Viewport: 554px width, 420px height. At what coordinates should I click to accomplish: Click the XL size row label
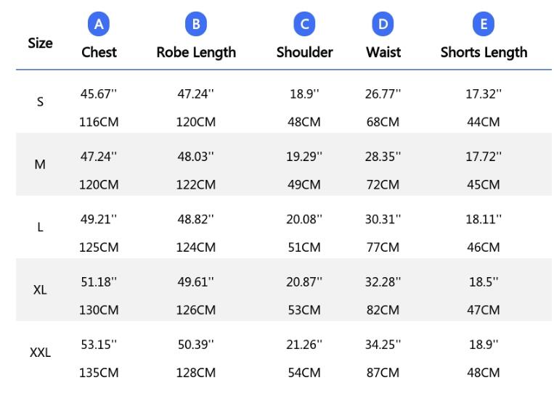(40, 290)
